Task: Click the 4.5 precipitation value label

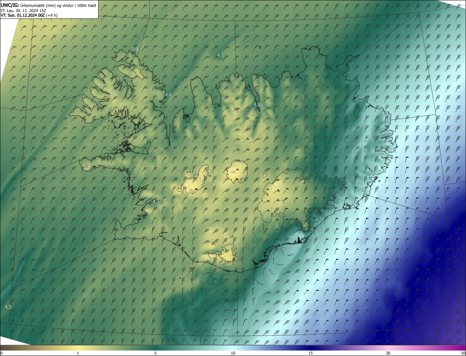Action: click(220, 55)
